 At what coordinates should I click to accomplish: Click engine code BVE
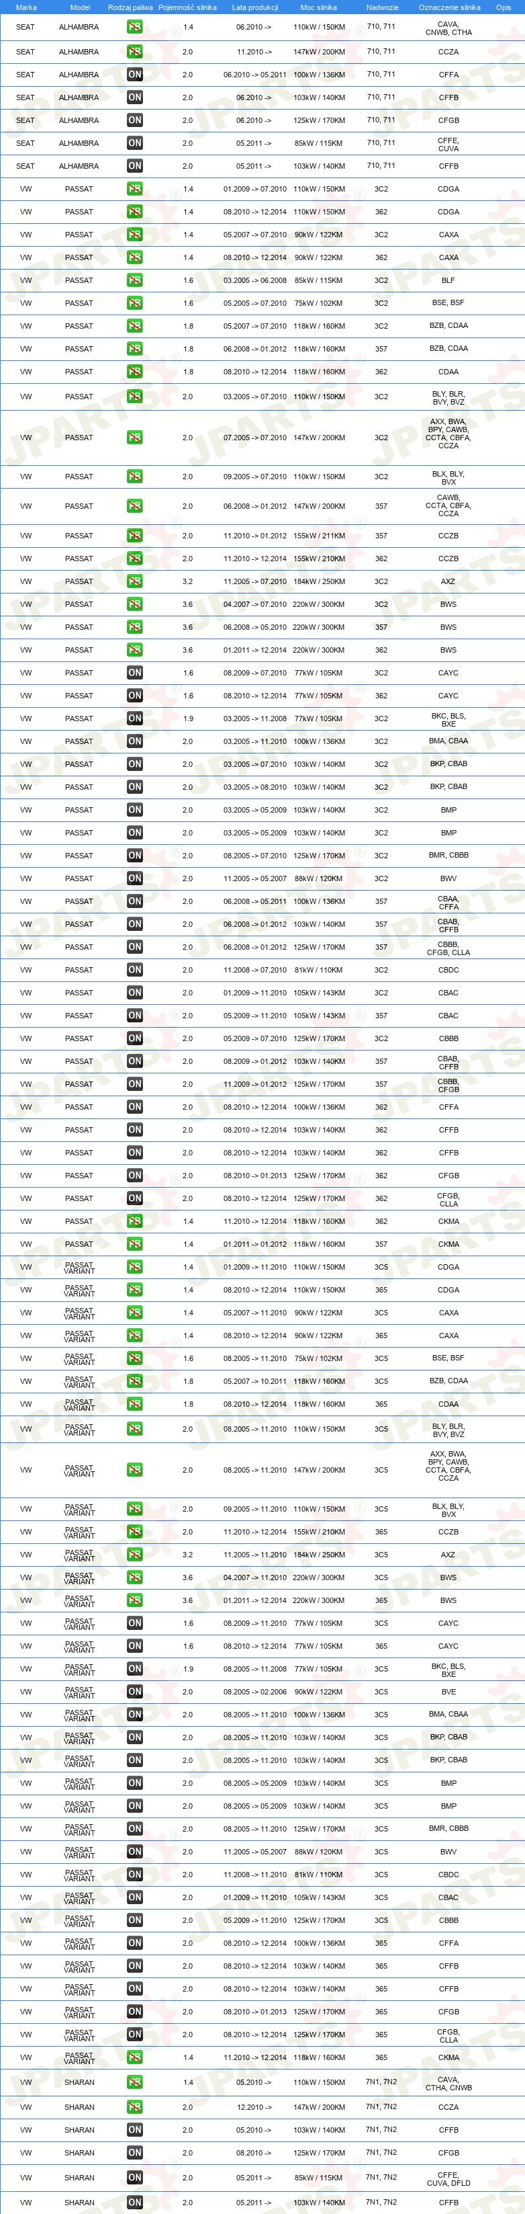click(448, 1692)
